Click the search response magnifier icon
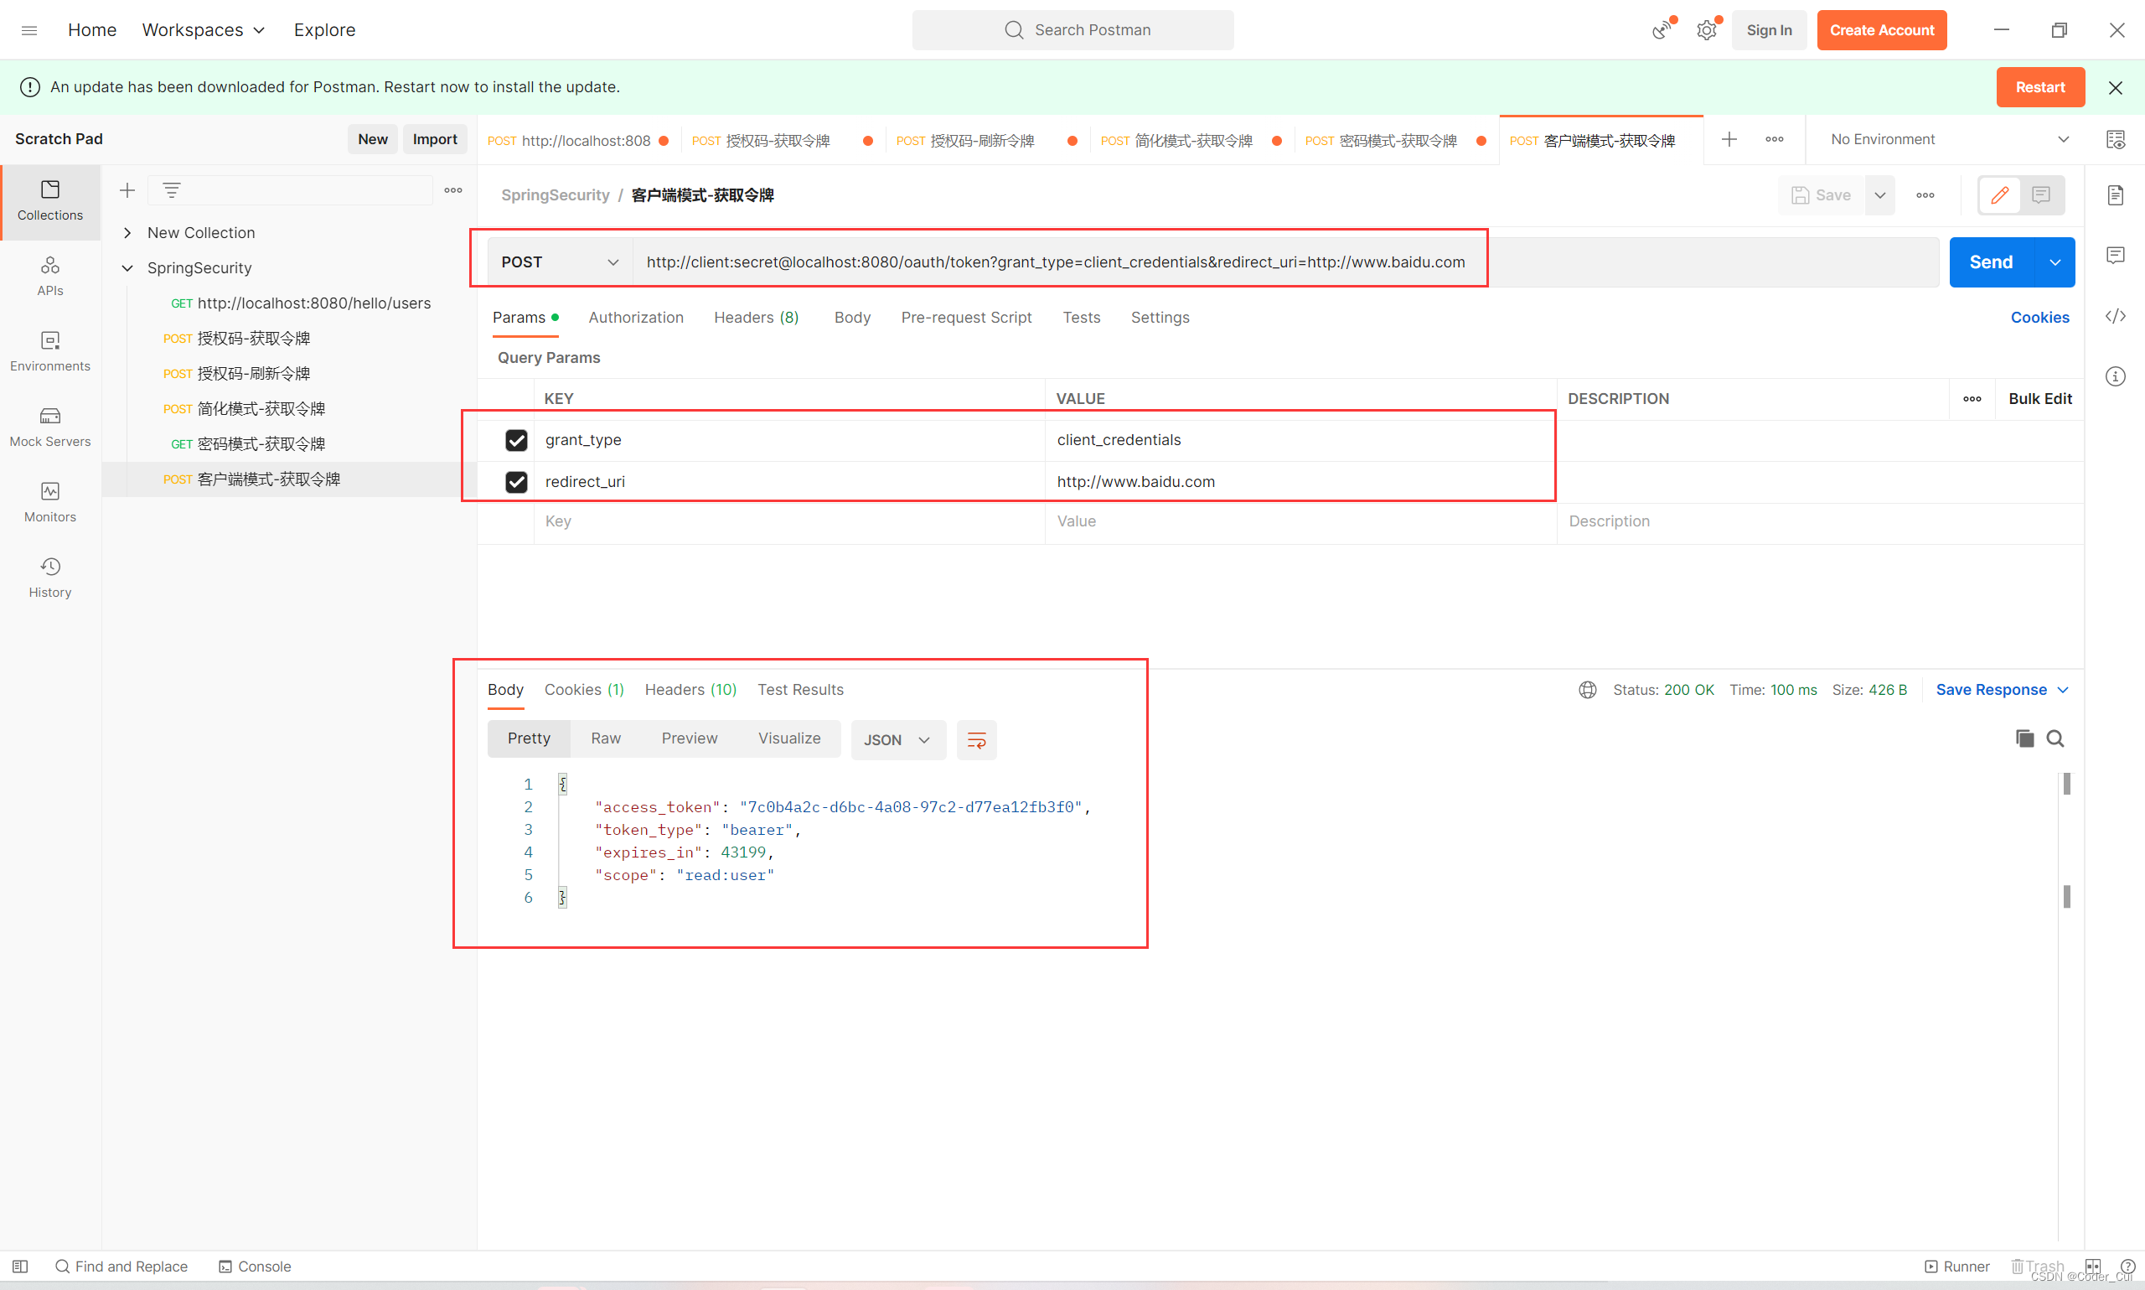The height and width of the screenshot is (1290, 2145). pyautogui.click(x=2055, y=738)
